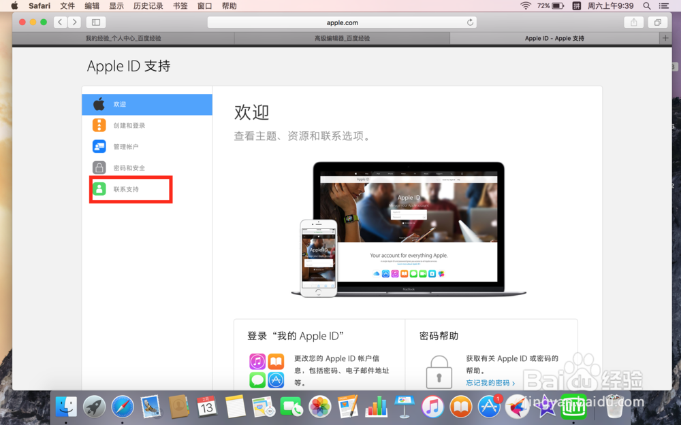
Task: Open iBooks orange icon in Dock
Action: point(461,407)
